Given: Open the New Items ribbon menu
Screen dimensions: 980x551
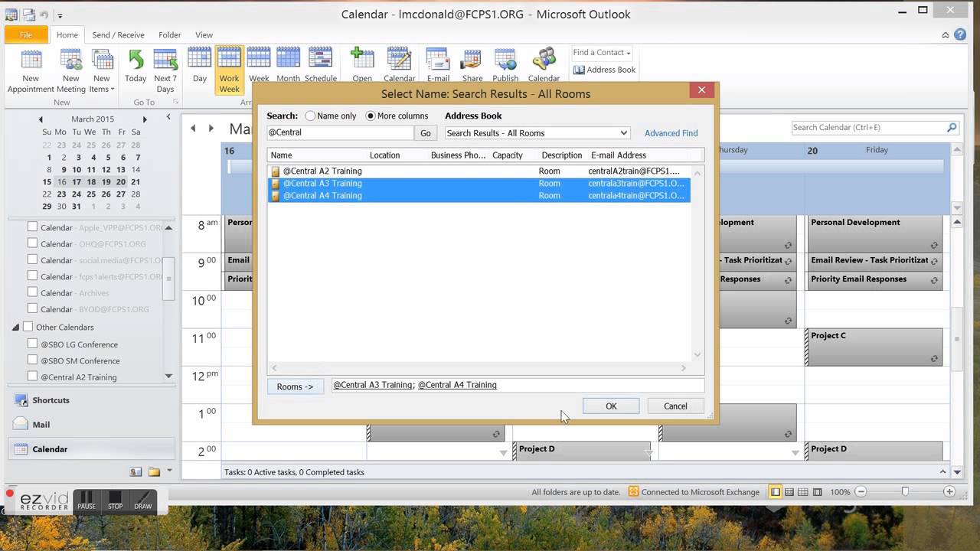Looking at the screenshot, I should coord(101,70).
